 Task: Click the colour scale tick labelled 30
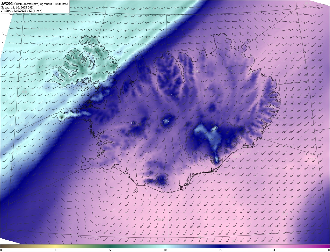[x=275, y=250]
